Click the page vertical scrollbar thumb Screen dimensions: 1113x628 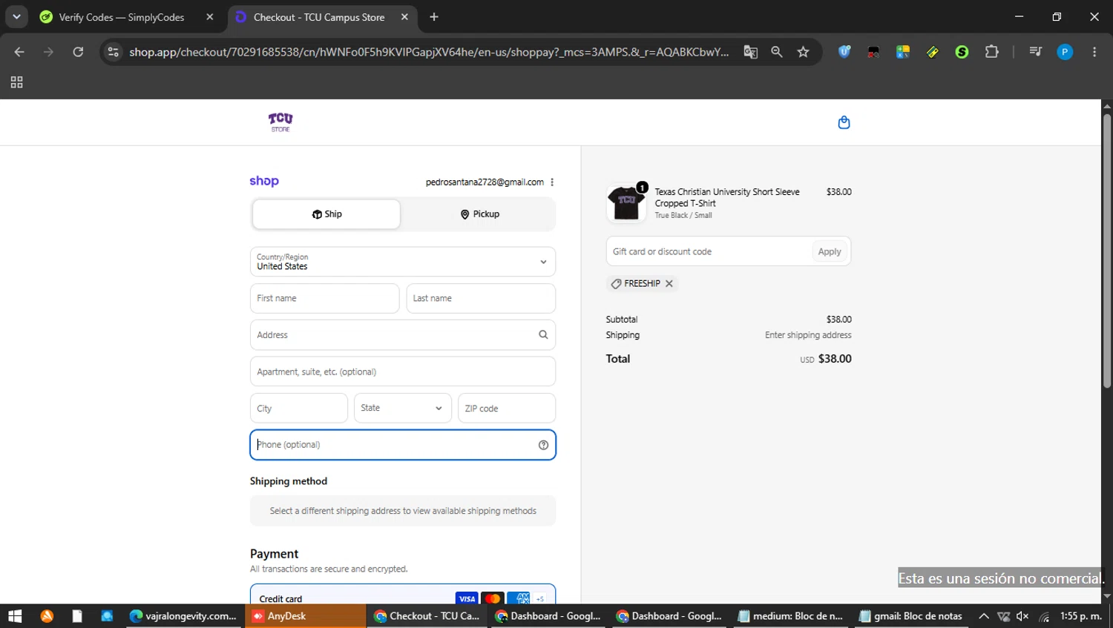coord(1107,251)
